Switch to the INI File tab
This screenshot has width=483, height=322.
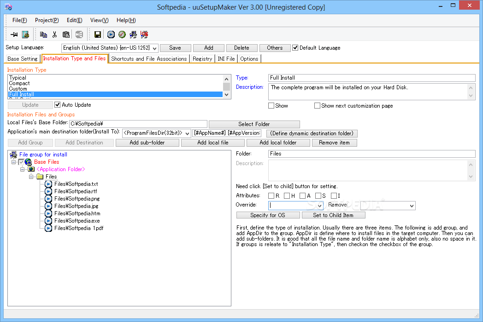tap(226, 59)
